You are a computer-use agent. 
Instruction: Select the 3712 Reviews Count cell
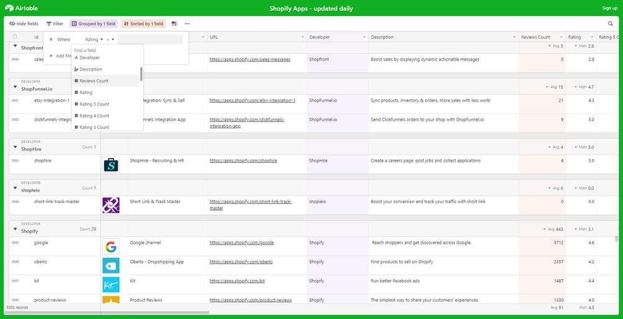(x=542, y=247)
